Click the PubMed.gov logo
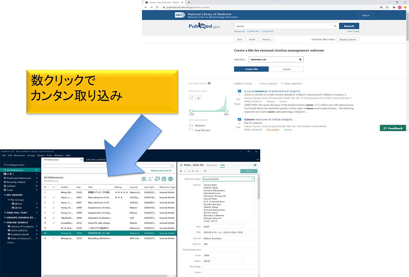 point(204,26)
